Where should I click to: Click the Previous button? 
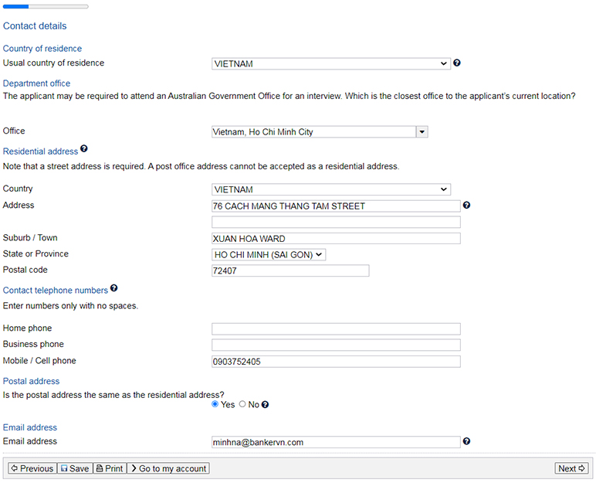pos(32,468)
